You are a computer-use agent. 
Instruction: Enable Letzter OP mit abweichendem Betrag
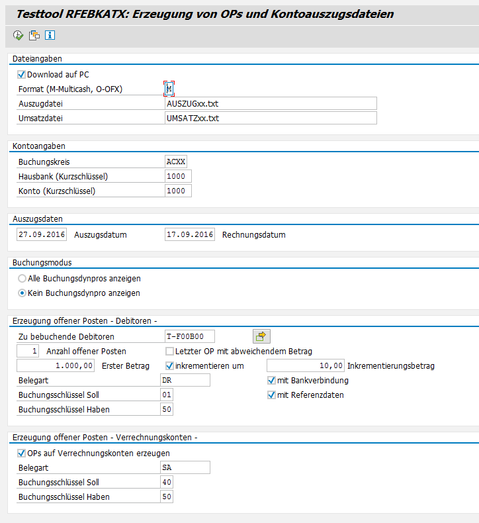170,351
